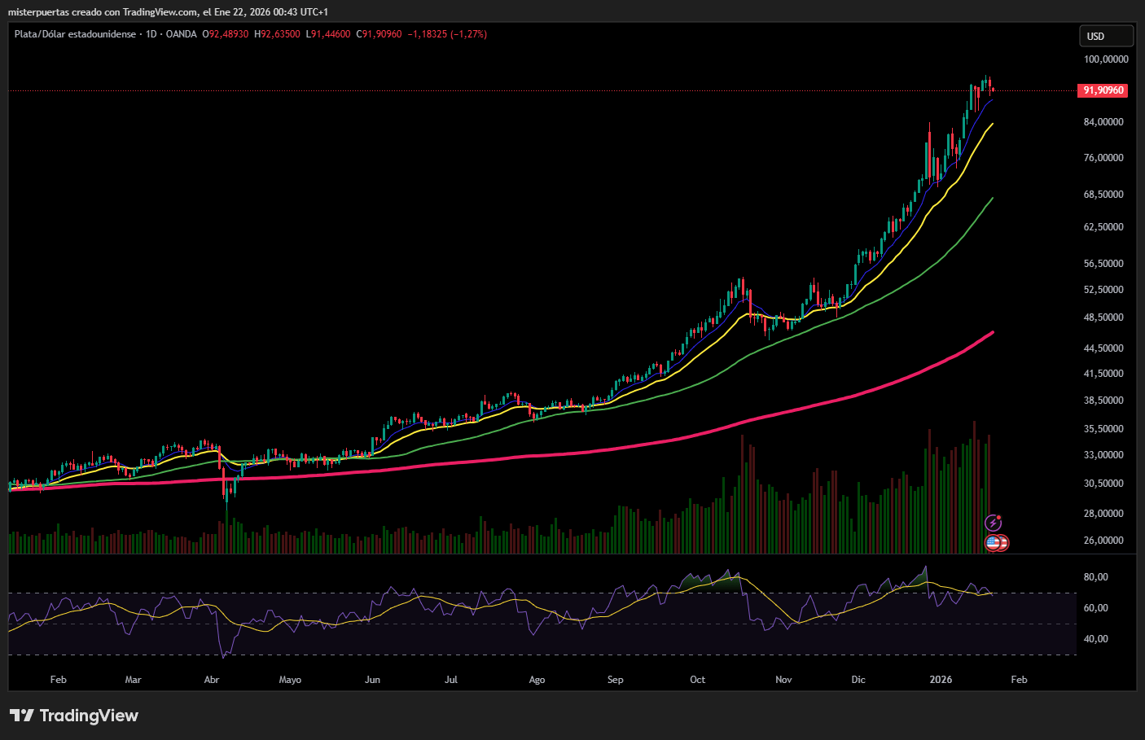Click the Mayo label on time axis
The height and width of the screenshot is (740, 1145).
(290, 680)
